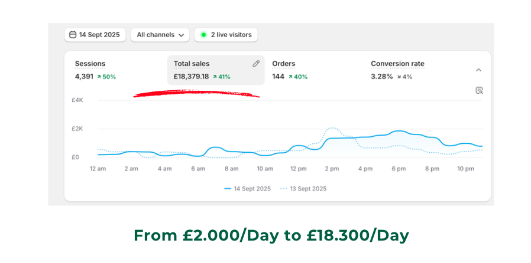Image resolution: width=531 pixels, height=263 pixels.
Task: Click the calendar icon in date button
Action: coord(73,35)
